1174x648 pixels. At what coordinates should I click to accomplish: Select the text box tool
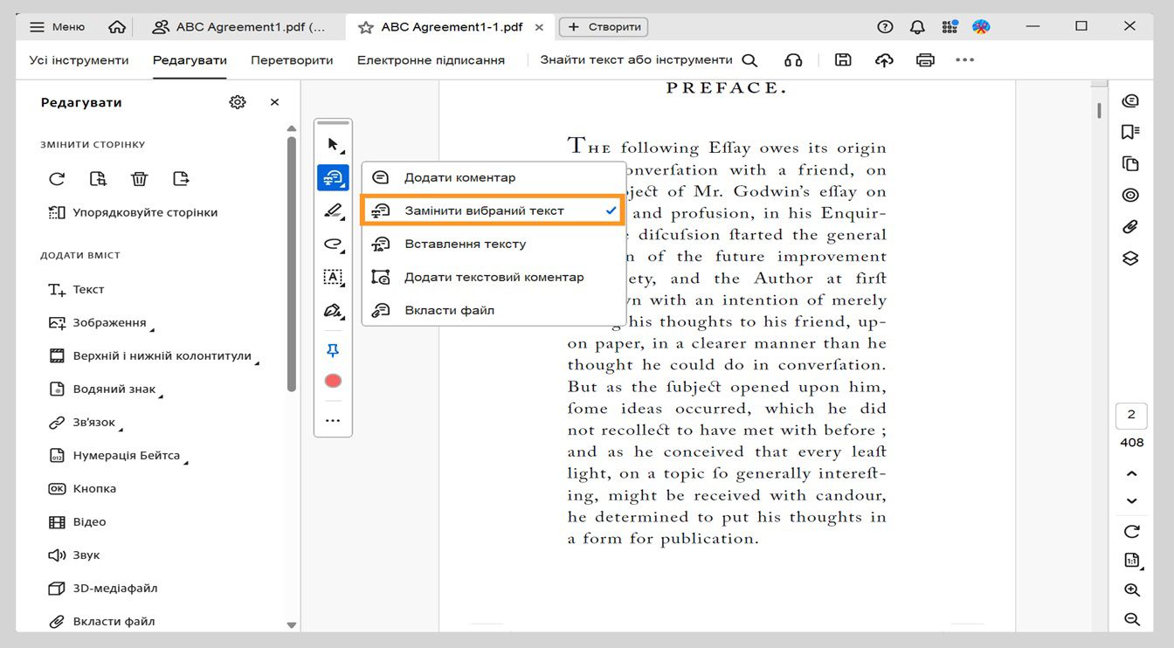(333, 278)
